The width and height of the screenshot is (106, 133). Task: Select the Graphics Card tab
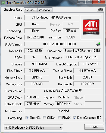coord(13,10)
